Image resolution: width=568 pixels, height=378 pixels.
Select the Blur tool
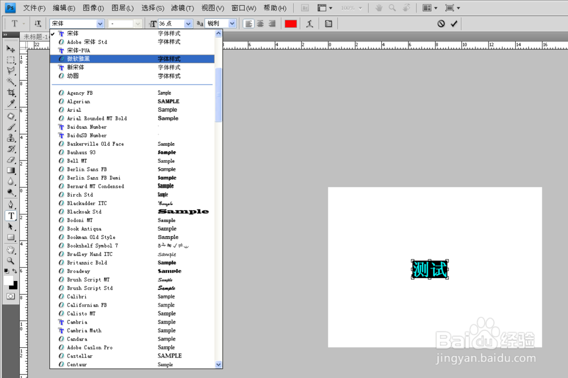pyautogui.click(x=10, y=182)
